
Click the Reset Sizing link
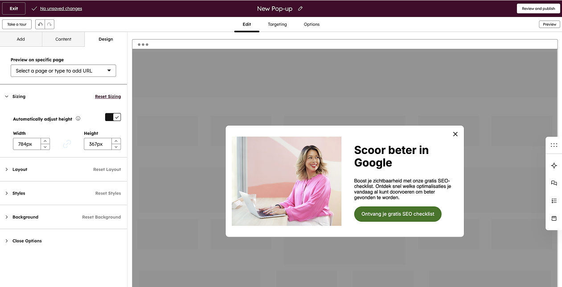coord(108,97)
